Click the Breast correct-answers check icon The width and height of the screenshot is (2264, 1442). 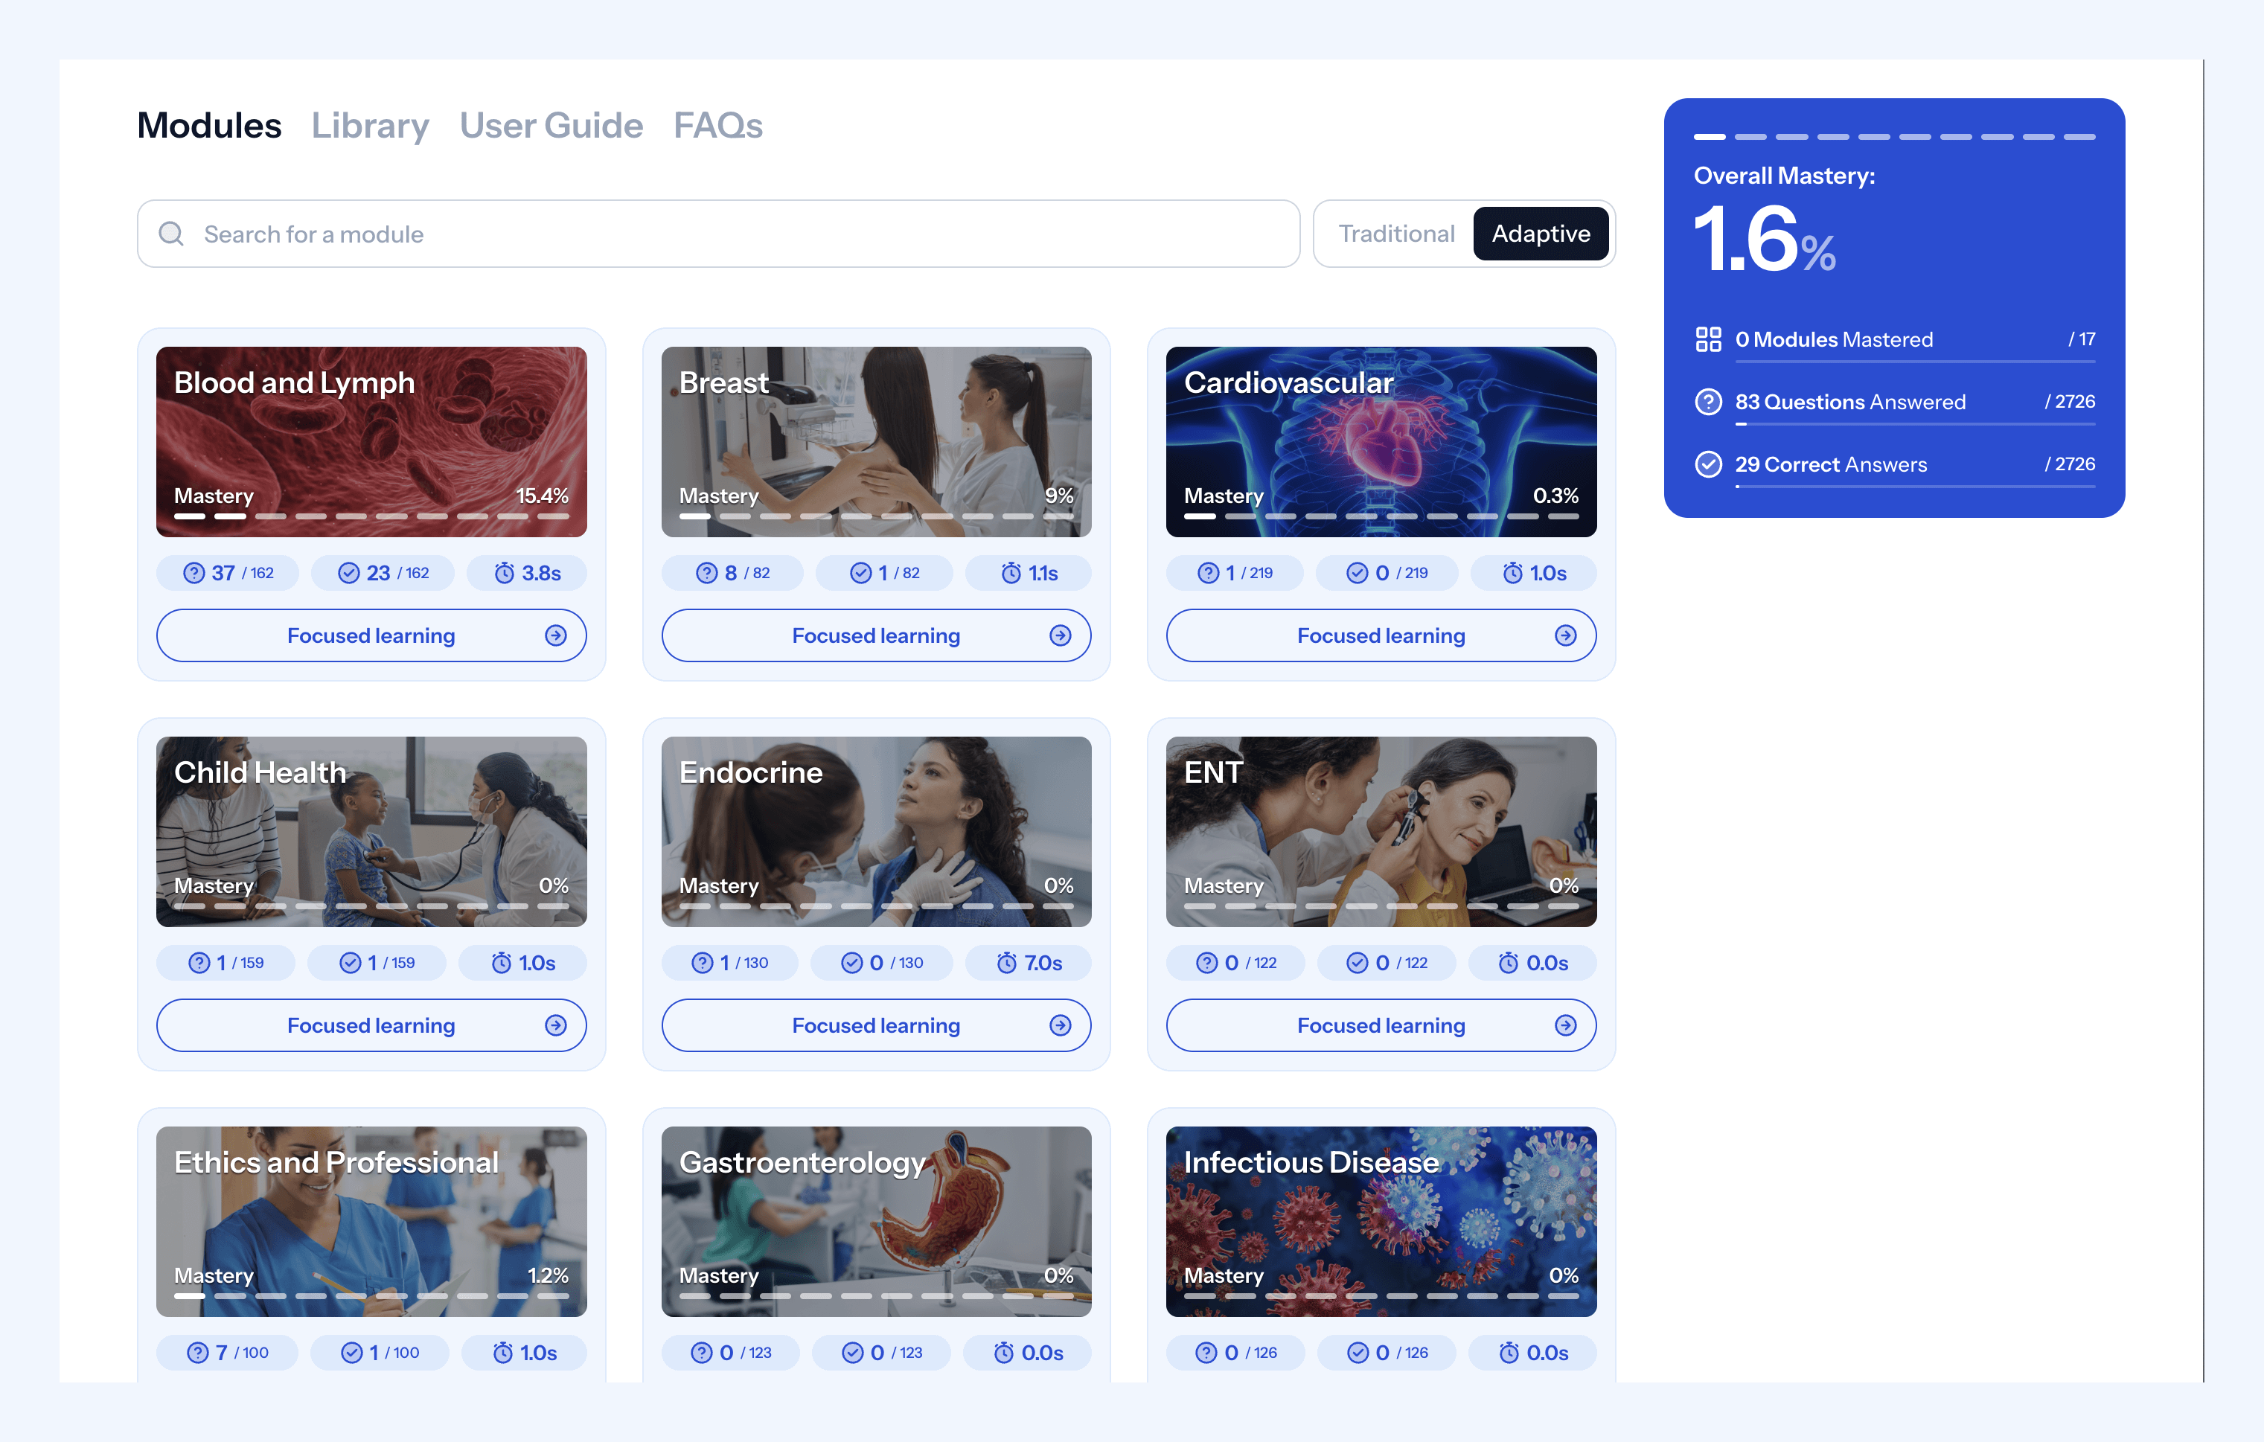click(x=861, y=572)
